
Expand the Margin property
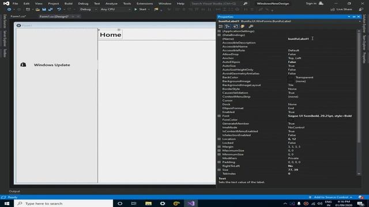tap(219, 147)
